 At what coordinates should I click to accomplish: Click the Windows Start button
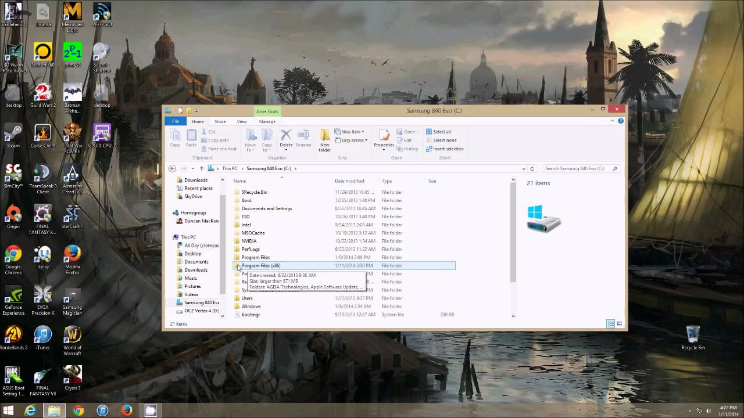point(9,410)
